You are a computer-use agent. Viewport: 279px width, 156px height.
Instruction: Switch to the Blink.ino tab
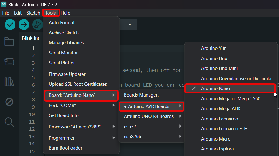pyautogui.click(x=31, y=38)
